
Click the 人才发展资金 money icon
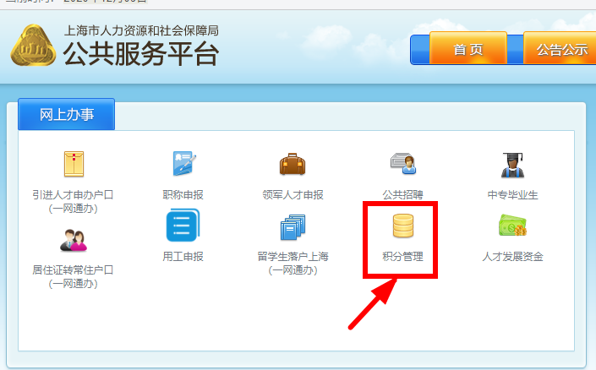pos(512,226)
